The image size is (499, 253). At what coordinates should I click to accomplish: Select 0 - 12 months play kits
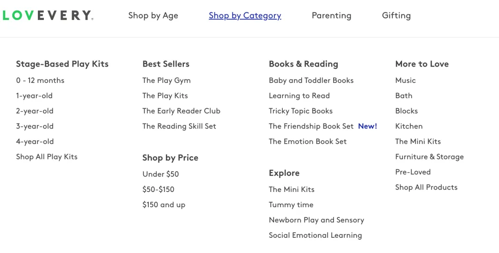(40, 80)
